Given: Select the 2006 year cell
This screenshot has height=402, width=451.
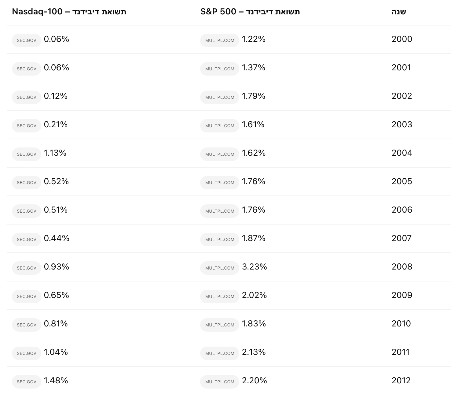Looking at the screenshot, I should (402, 210).
